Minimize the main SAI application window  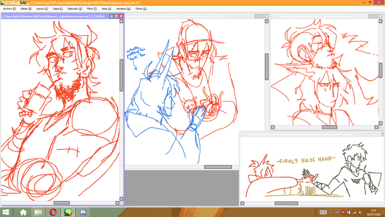click(x=363, y=2)
